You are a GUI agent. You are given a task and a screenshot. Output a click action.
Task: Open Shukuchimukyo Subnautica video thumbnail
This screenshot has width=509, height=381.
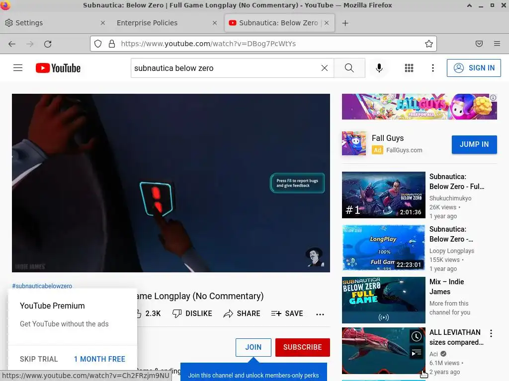383,195
